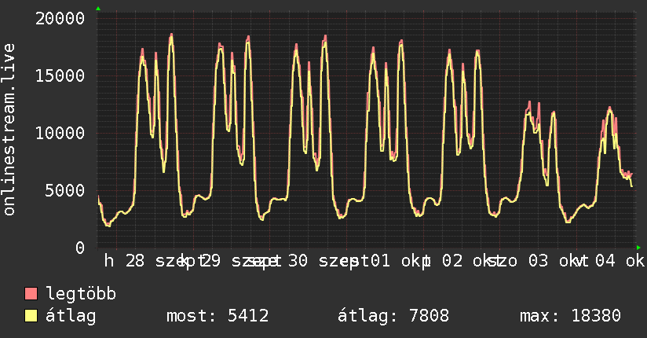
Task: Click the '01' x-axis date label
Action: (x=379, y=261)
